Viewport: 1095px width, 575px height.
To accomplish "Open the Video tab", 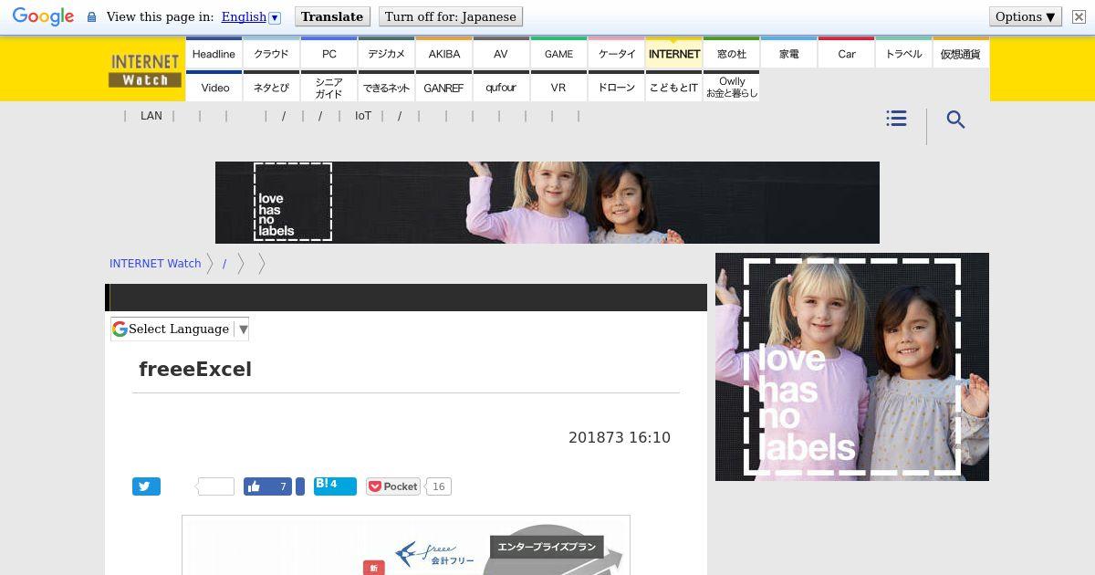I will pos(214,87).
